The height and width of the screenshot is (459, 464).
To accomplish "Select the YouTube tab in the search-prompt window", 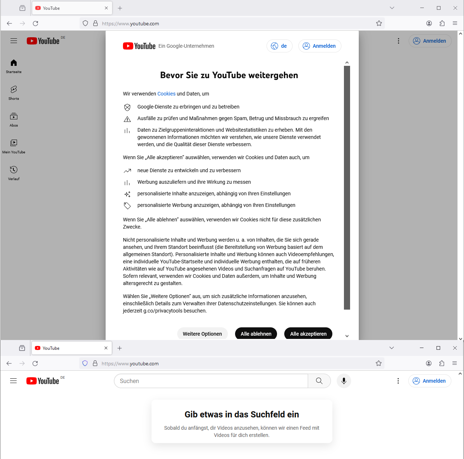I will tap(72, 348).
